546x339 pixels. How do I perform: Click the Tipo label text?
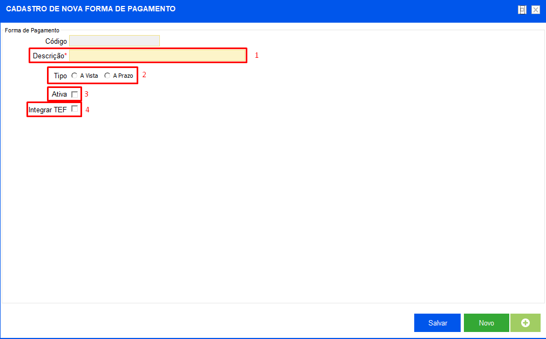[60, 76]
